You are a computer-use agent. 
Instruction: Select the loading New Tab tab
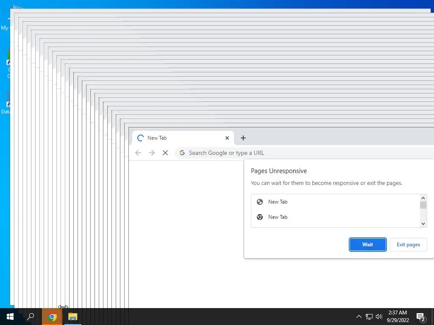(183, 138)
